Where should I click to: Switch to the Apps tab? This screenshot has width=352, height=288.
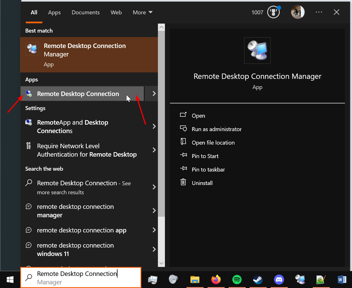coord(54,12)
